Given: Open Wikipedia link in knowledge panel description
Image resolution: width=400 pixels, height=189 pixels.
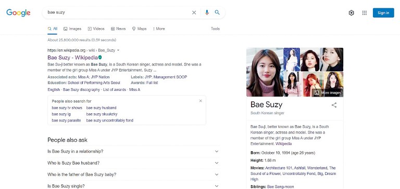Looking at the screenshot, I should (283, 144).
